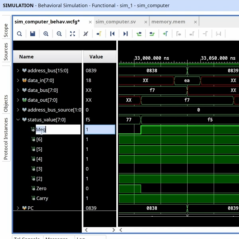The width and height of the screenshot is (239, 239).
Task: Open the Scope side panel
Action: coord(6,30)
